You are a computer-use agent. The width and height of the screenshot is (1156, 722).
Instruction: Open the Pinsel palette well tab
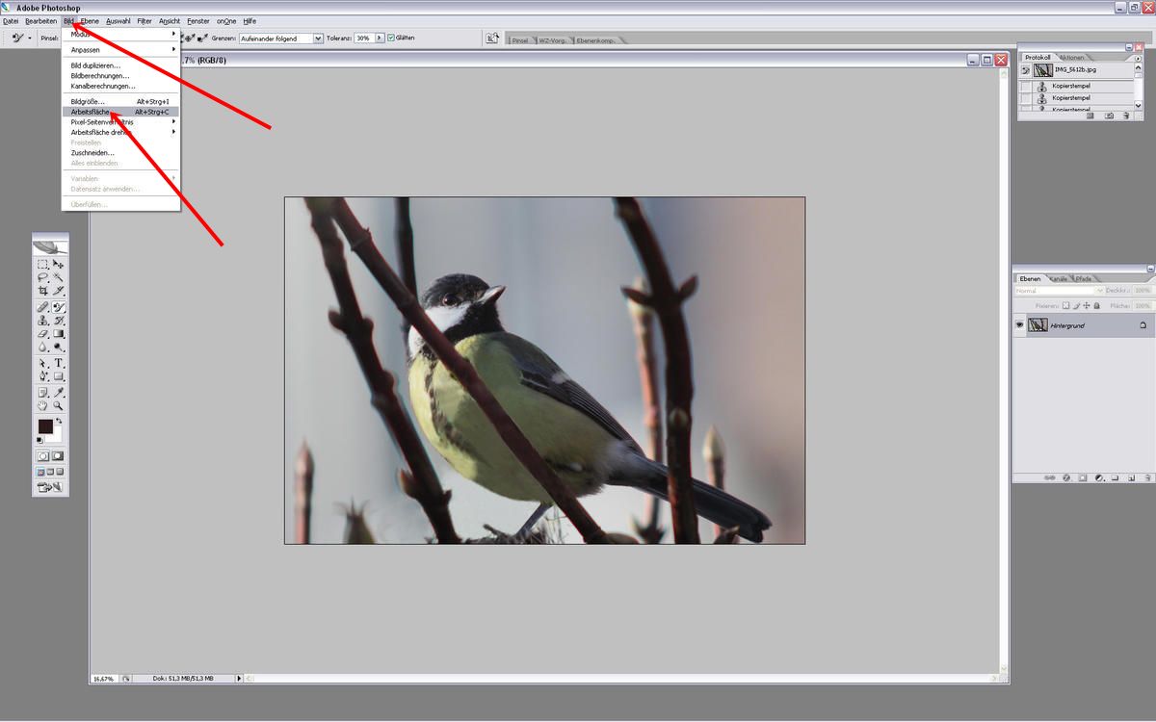(x=520, y=40)
